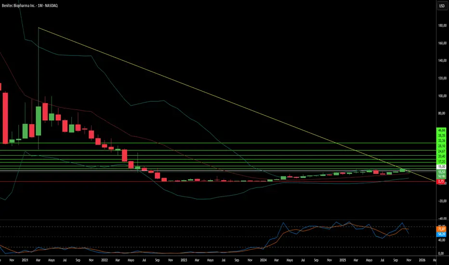Select the 2024 label on time axis
The width and height of the screenshot is (449, 265).
click(263, 260)
